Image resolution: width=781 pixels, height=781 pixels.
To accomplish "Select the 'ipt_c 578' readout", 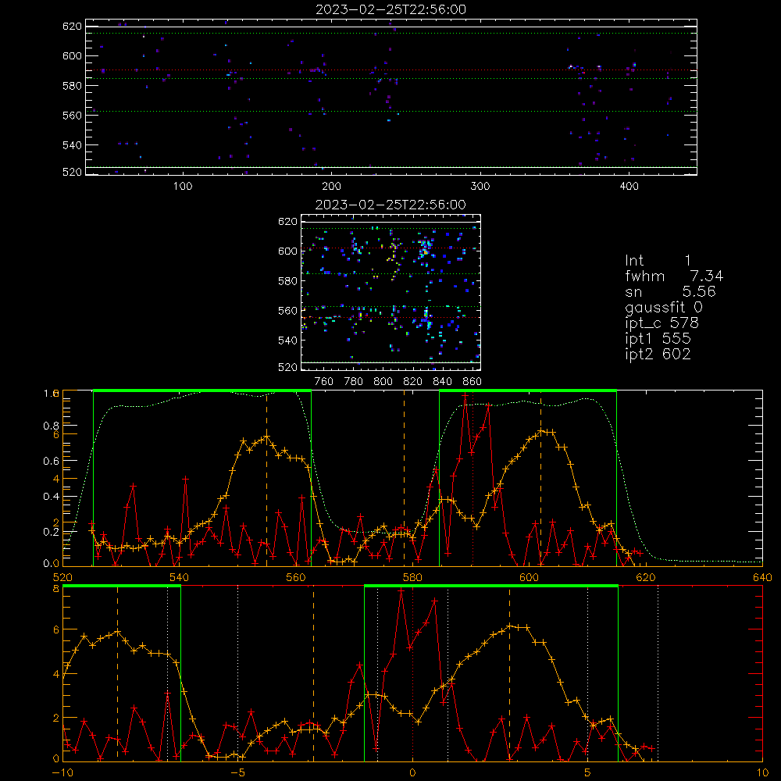I will tap(662, 323).
